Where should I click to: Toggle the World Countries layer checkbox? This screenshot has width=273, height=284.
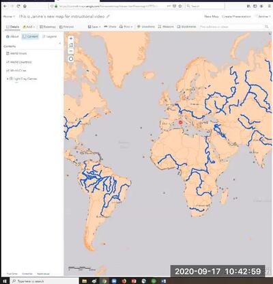[x=8, y=62]
